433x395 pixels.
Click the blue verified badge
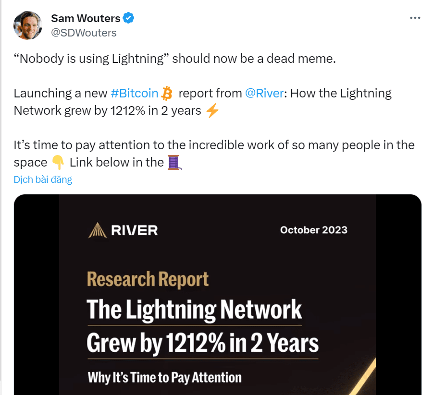point(128,18)
